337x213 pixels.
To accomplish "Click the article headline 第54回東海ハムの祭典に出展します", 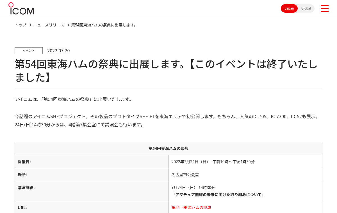I will pos(166,71).
